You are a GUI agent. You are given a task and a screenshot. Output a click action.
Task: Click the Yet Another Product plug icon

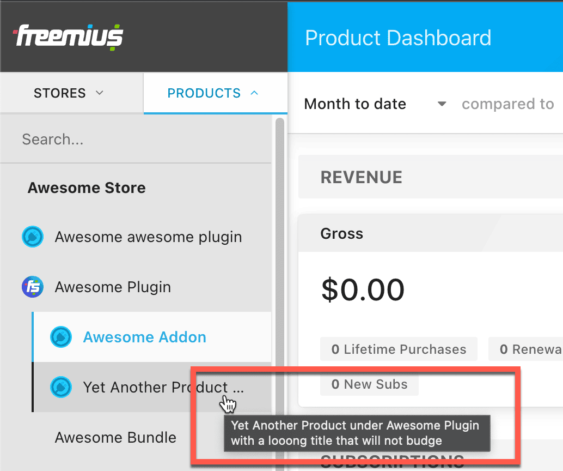(x=61, y=387)
